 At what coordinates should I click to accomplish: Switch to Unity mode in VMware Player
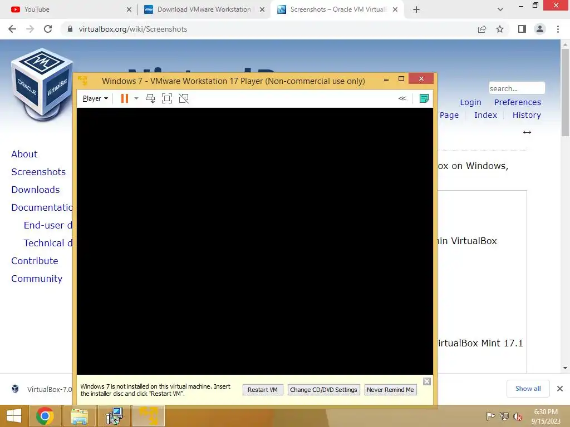184,98
